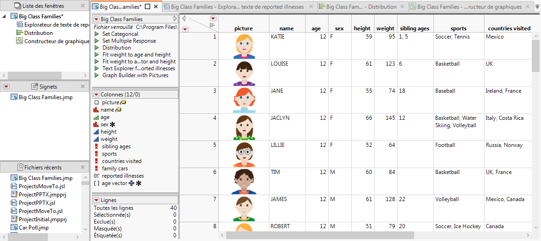Close the Liste des fenêtres panel
The height and width of the screenshot is (241, 541).
tap(83, 6)
